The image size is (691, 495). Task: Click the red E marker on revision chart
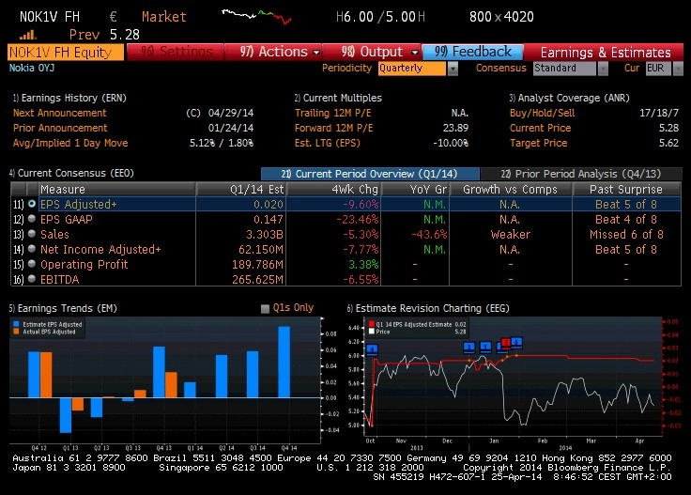coord(506,343)
